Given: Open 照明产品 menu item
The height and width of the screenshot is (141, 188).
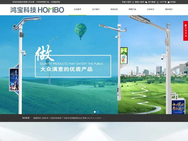Looking at the screenshot, I should point(132,9).
